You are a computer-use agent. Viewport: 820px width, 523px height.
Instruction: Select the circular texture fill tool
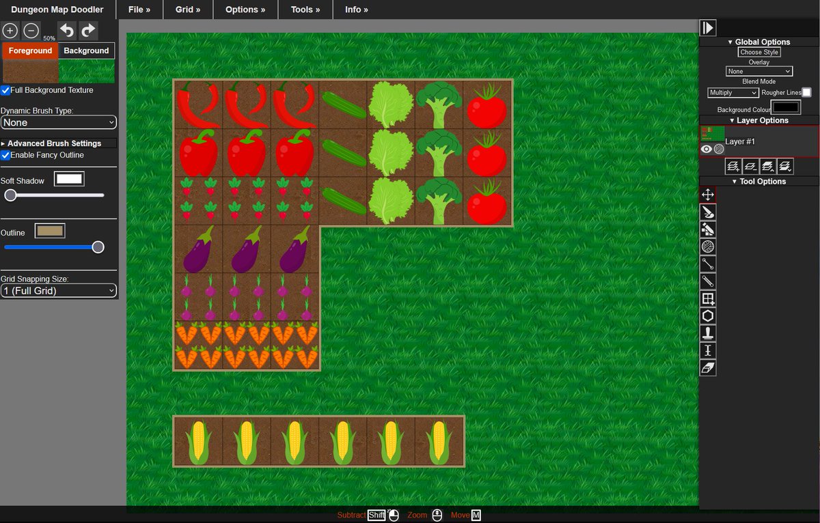tap(708, 246)
